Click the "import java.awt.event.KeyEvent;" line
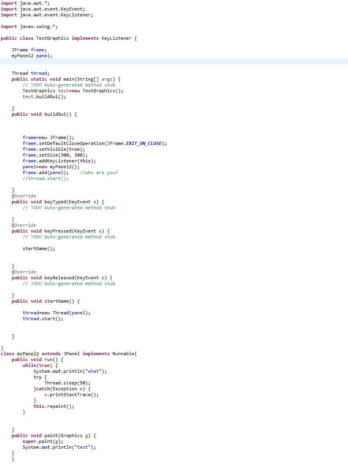 (43, 9)
